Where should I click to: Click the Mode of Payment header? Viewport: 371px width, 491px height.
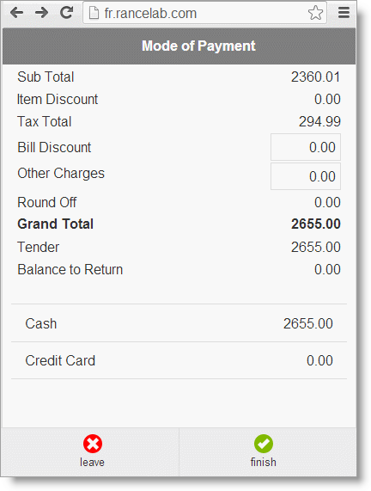198,46
